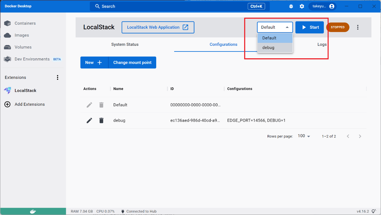This screenshot has width=381, height=215.
Task: Click the v4.16.2 version label
Action: click(x=363, y=211)
